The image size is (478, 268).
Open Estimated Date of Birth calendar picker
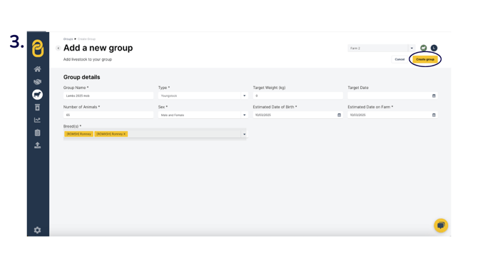339,115
